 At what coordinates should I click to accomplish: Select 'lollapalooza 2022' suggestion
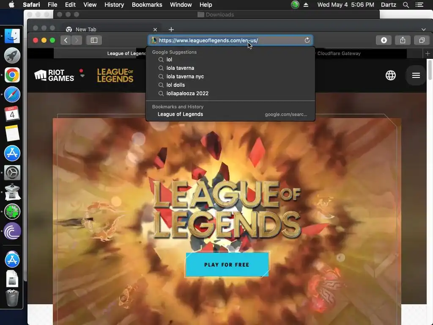[230, 94]
